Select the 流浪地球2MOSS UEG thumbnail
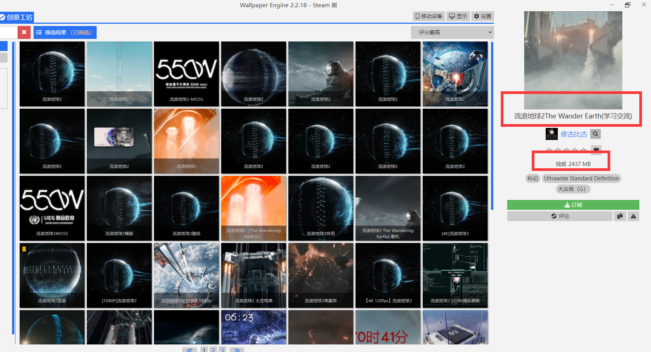651x352 pixels. (52, 208)
